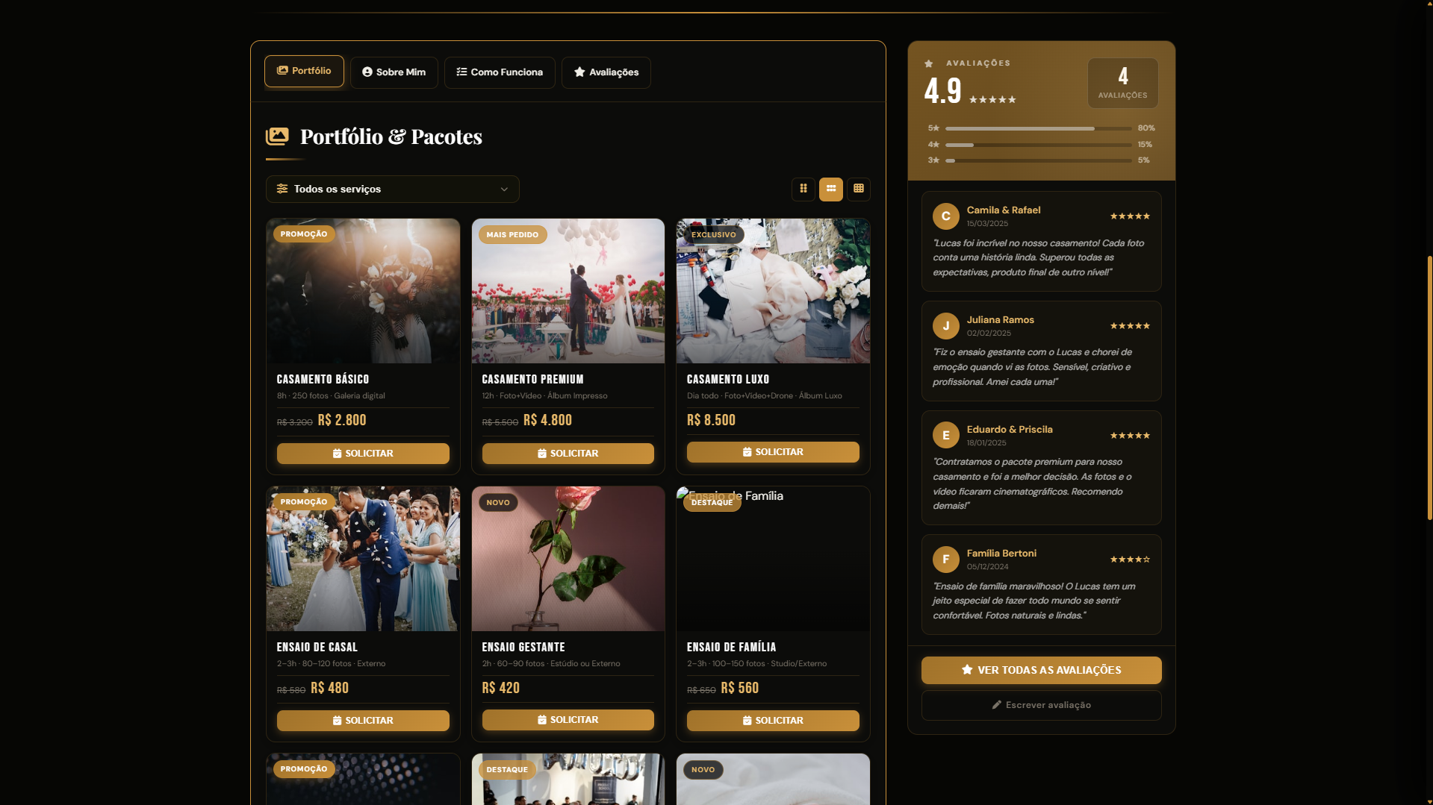Open the Casamento Luxo photo thumbnail
The image size is (1433, 805).
click(773, 291)
